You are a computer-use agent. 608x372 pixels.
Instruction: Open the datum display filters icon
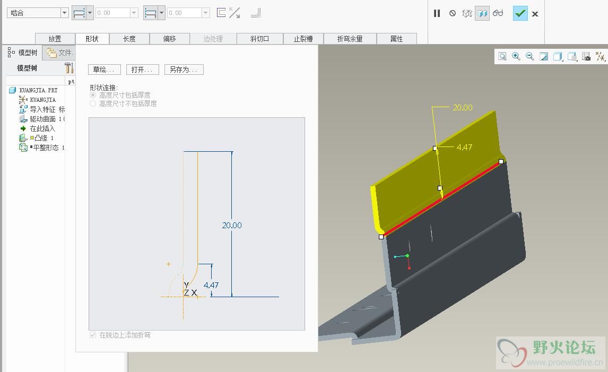pos(601,57)
